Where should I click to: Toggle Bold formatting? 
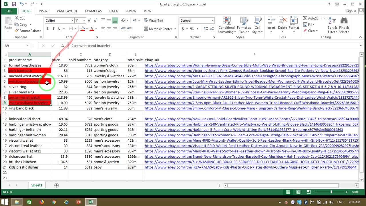tap(47, 29)
